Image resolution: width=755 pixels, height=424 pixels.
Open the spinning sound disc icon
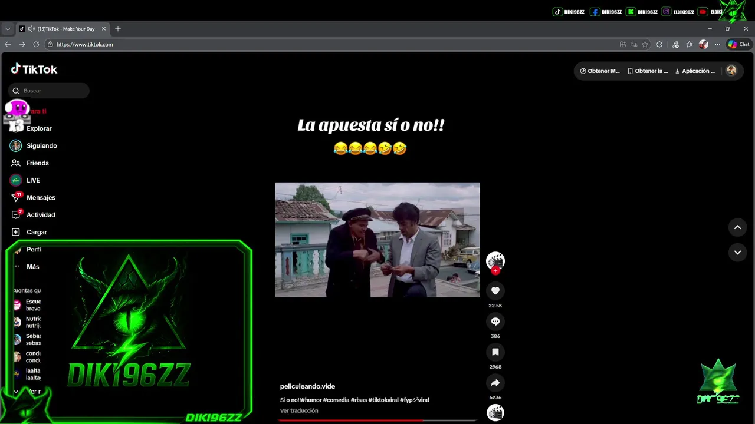point(495,413)
